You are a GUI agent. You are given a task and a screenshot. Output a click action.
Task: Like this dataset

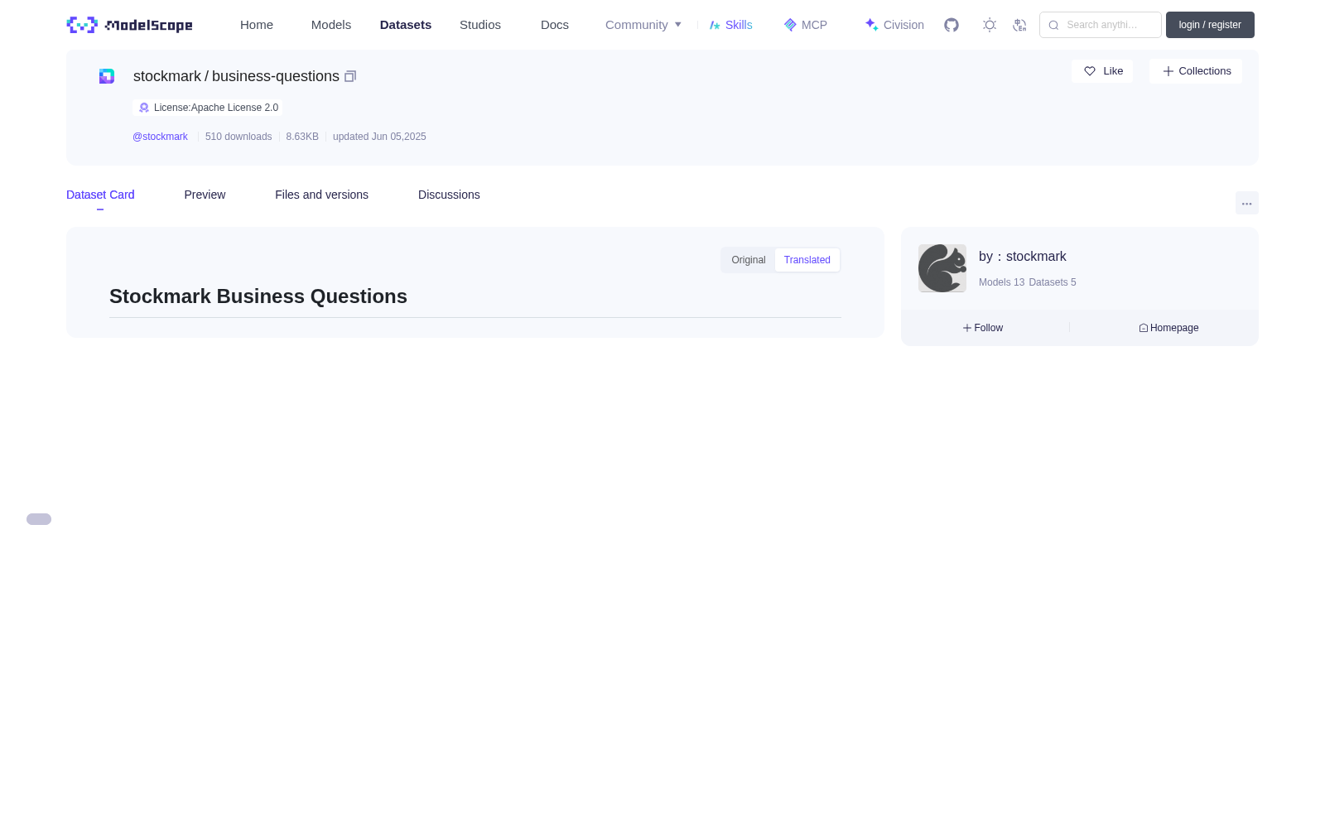coord(1102,71)
